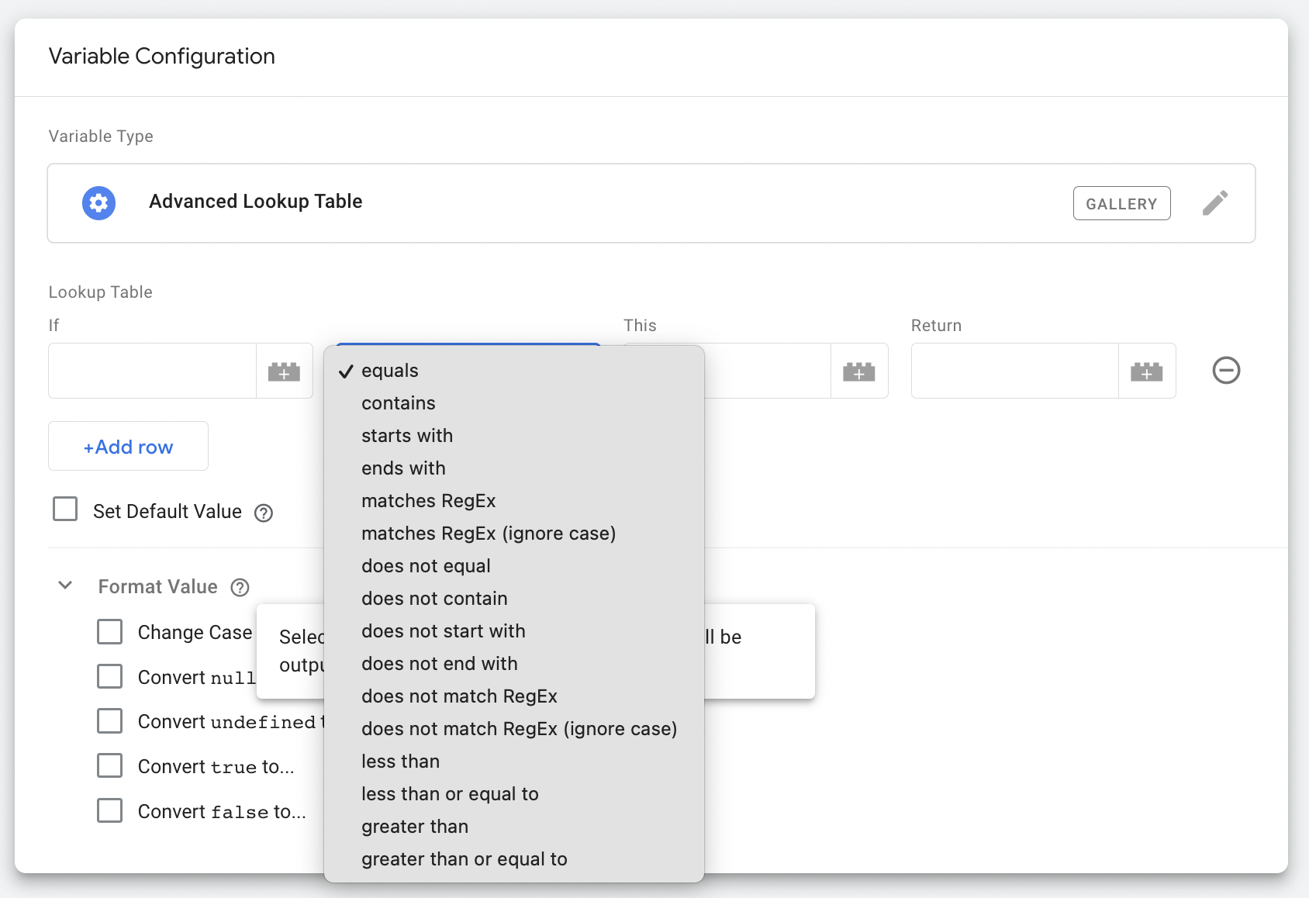Choose 'greater than' operator
The height and width of the screenshot is (898, 1309).
coord(514,827)
